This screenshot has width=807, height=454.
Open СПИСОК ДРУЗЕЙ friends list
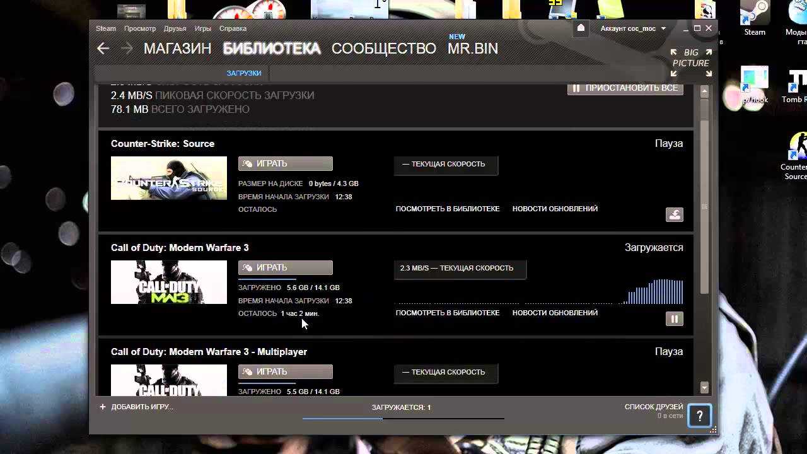[x=654, y=407]
